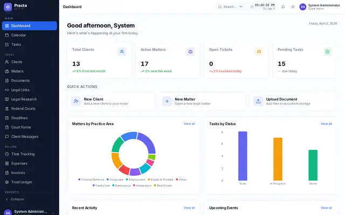
Task: Click the Federal Courts building icon
Action: pos(7,109)
